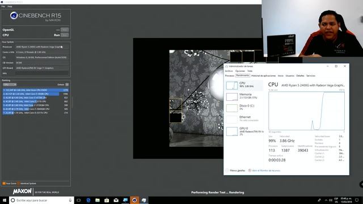
Task: Open the Mail app from the taskbar
Action: pyautogui.click(x=116, y=200)
